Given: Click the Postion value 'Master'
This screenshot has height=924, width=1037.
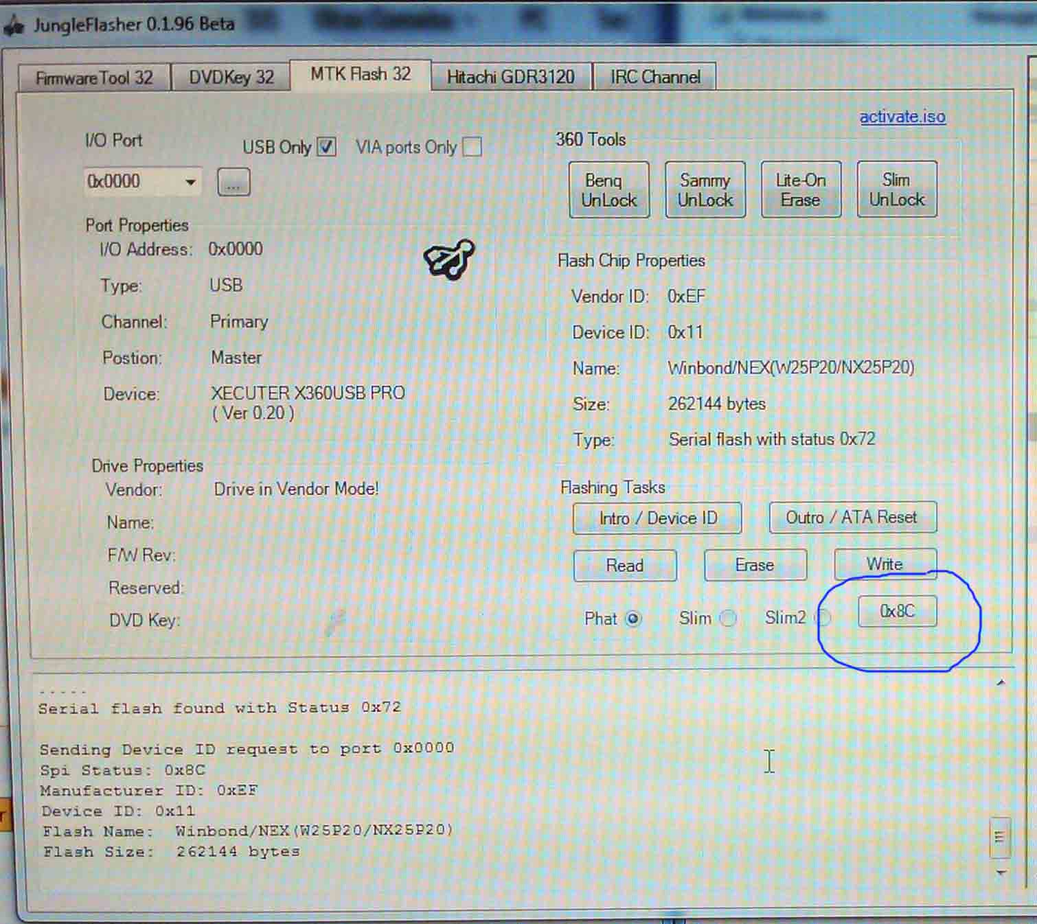Looking at the screenshot, I should 236,358.
